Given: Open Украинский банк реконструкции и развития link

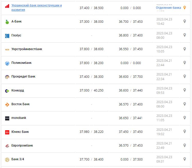Looking at the screenshot, I should click(37, 7).
